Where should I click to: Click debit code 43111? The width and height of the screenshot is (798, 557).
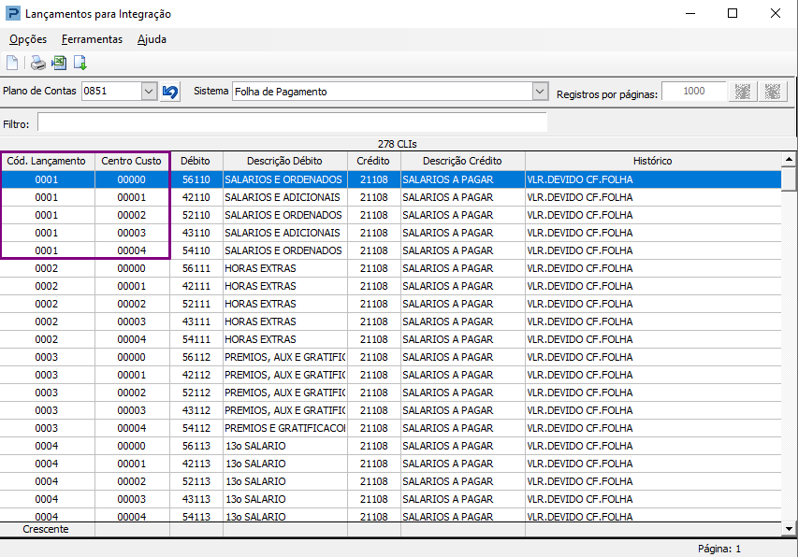[196, 321]
